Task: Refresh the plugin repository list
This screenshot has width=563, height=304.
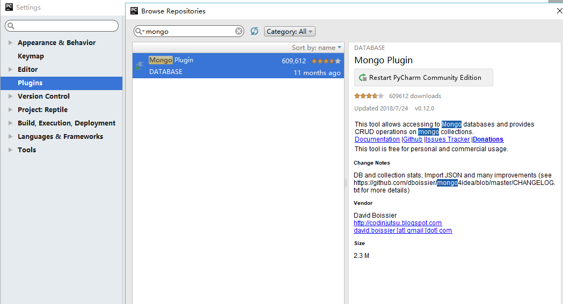Action: coord(254,31)
